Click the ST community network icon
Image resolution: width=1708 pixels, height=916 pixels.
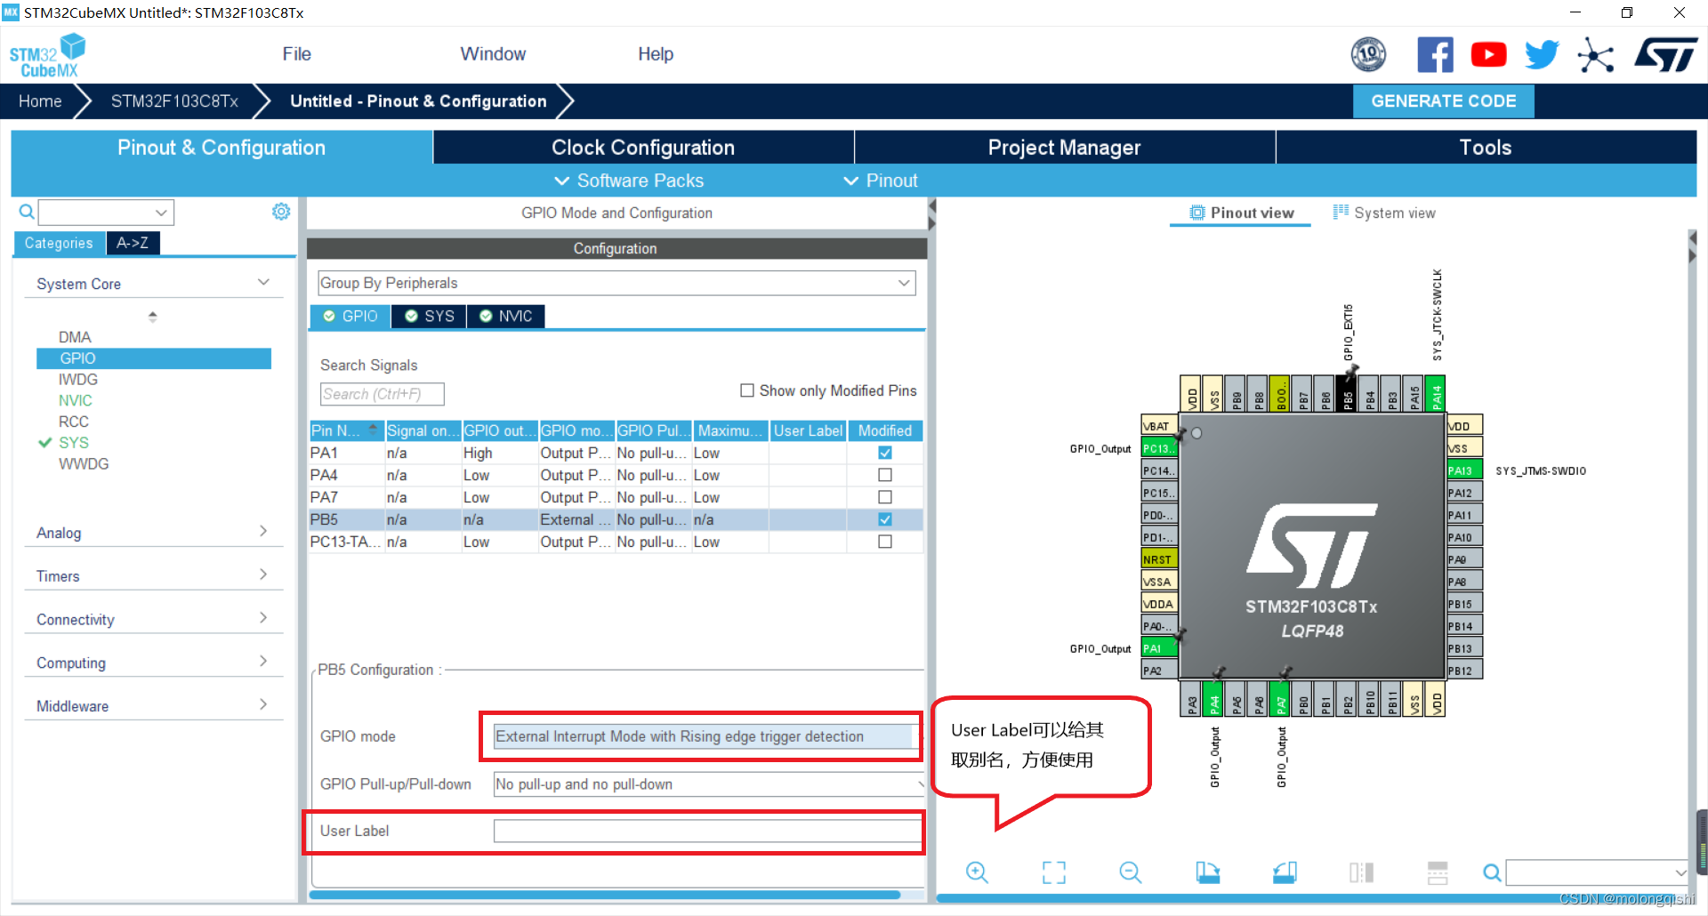pos(1595,55)
